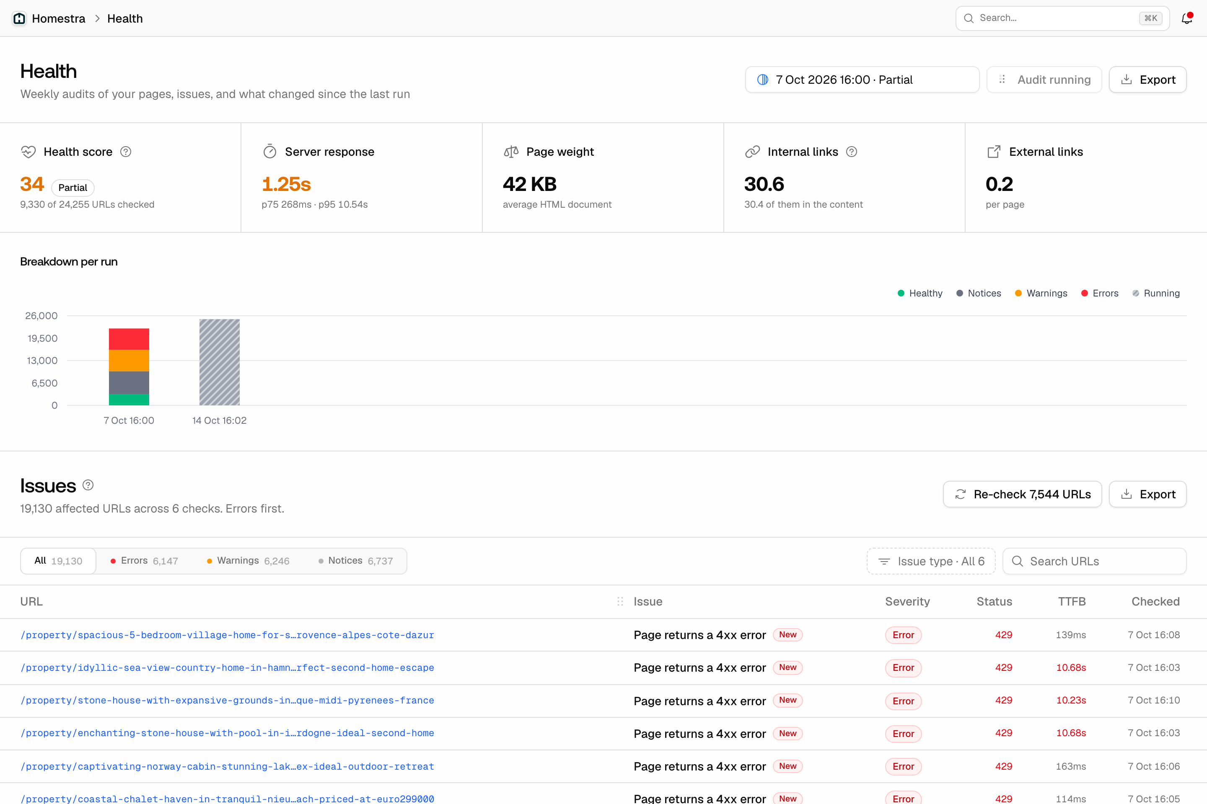Viewport: 1207px width, 804px height.
Task: Click the URL column drag handle
Action: [620, 601]
